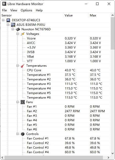The width and height of the screenshot is (115, 160).
Task: Select the +3.3V sensor row
Action: [x=56, y=48]
